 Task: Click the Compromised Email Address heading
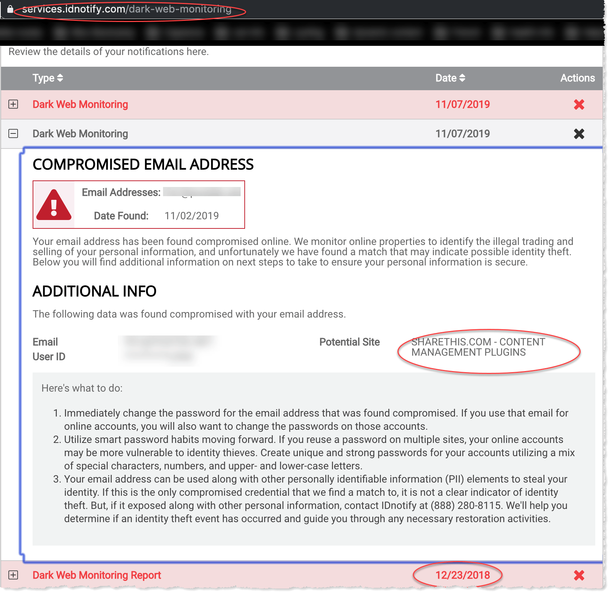point(143,164)
